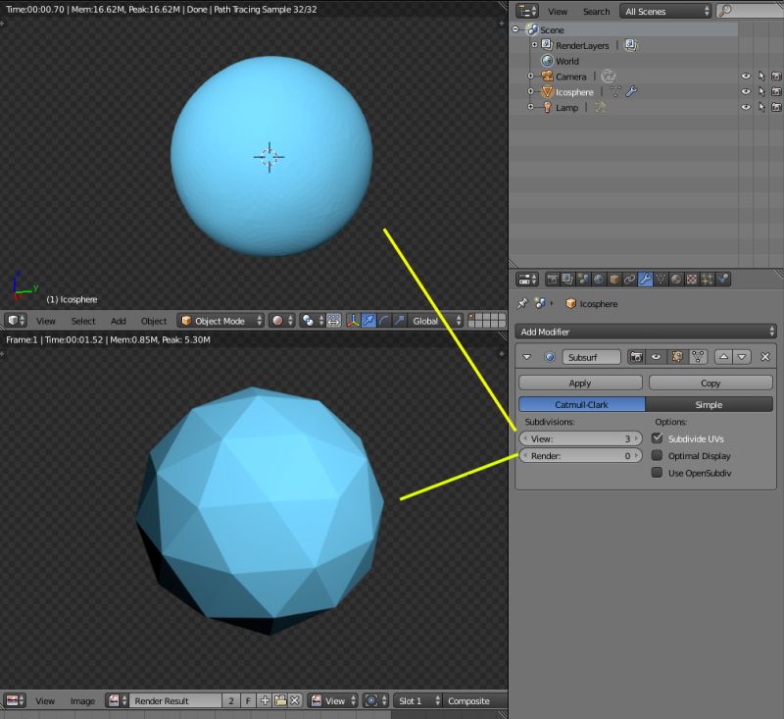The image size is (784, 719).
Task: Apply the Subsurf modifier
Action: click(579, 382)
